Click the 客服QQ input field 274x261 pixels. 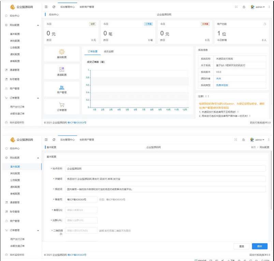(81, 210)
